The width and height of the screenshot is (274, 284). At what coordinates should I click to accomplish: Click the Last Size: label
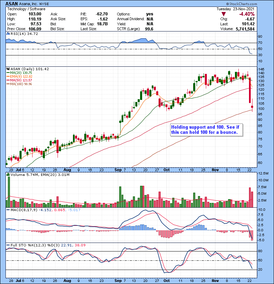point(88,29)
